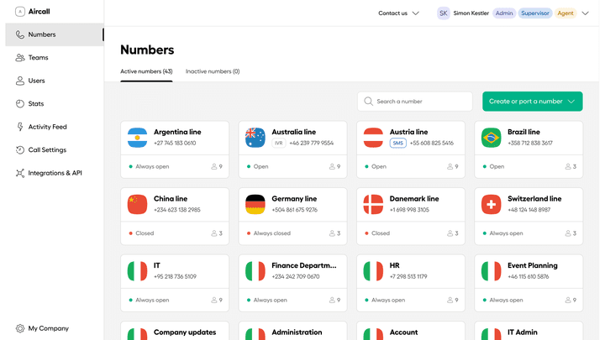The image size is (605, 340).
Task: Click the IVR badge on Australia line
Action: (279, 143)
